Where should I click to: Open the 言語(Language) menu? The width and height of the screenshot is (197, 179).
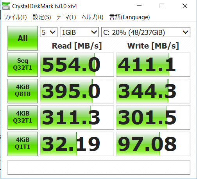[129, 17]
